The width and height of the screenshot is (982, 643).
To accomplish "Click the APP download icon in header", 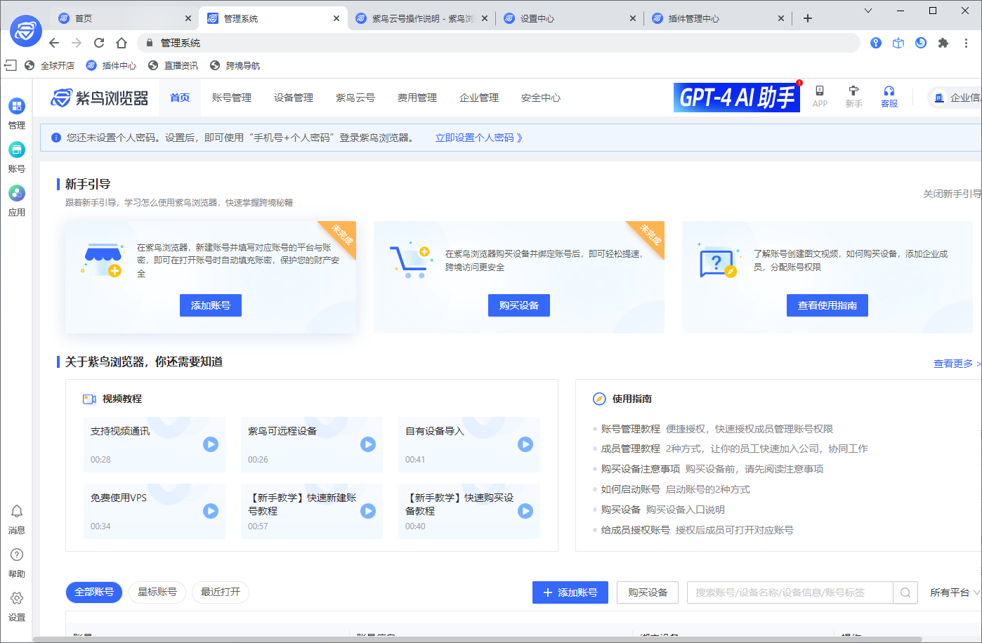I will tap(820, 92).
